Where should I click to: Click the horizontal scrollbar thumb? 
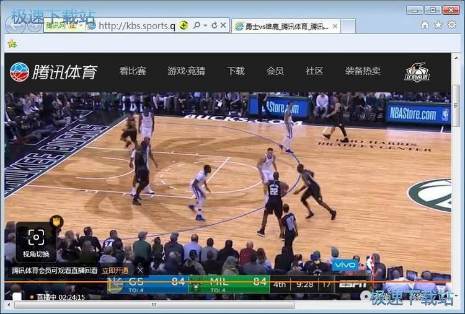154,305
